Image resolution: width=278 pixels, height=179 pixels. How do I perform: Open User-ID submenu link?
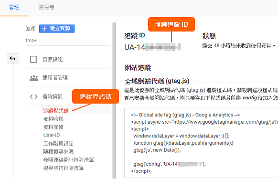52,135
